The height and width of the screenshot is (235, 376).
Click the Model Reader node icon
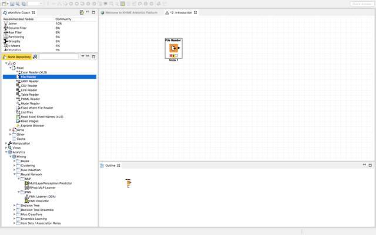point(18,103)
